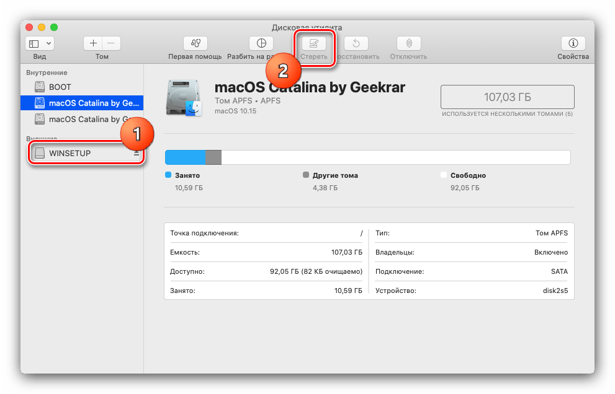The width and height of the screenshot is (615, 394).
Task: Add a volume with the plus button
Action: [93, 43]
